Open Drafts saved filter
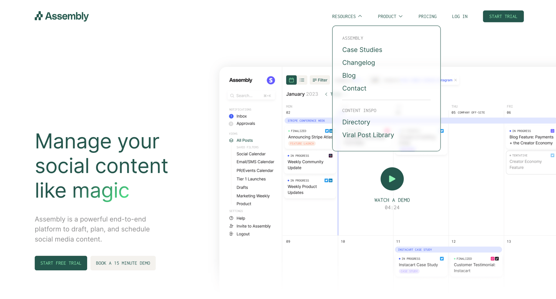 tap(242, 187)
